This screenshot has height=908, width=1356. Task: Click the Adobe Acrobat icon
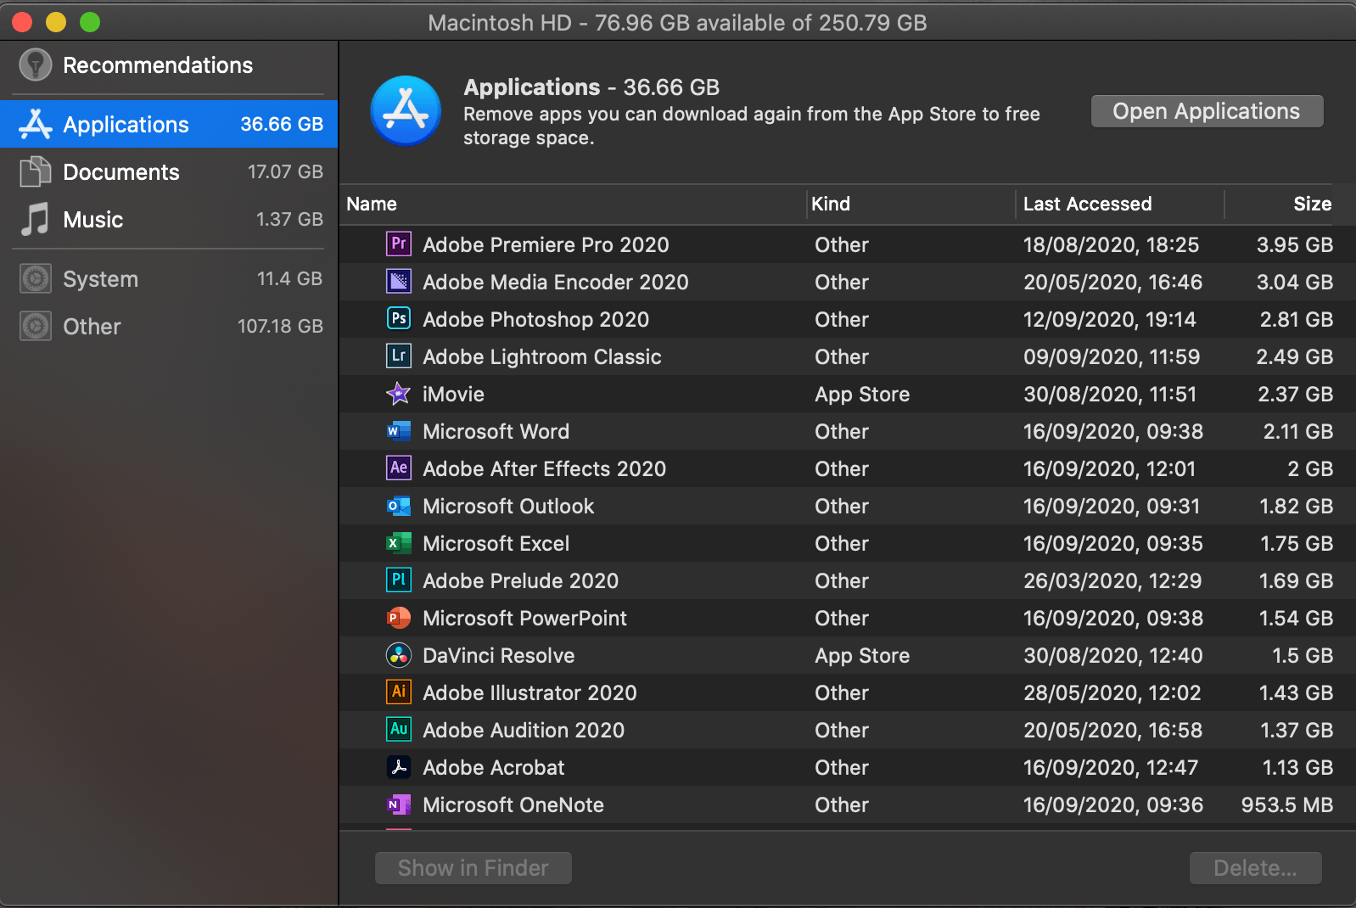399,767
